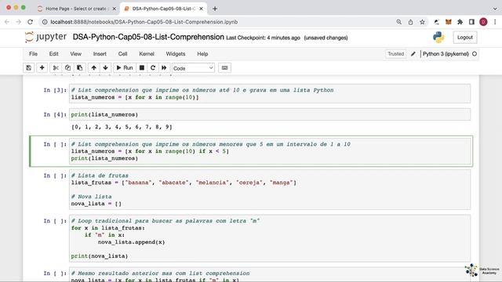Click the nova_lista = [] line

click(x=96, y=204)
